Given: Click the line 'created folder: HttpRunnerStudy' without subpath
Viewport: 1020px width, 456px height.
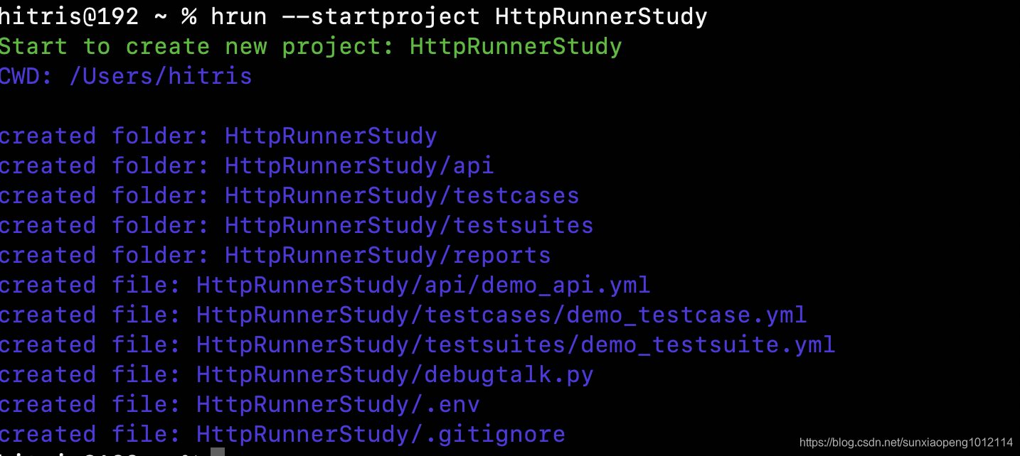Looking at the screenshot, I should (218, 136).
